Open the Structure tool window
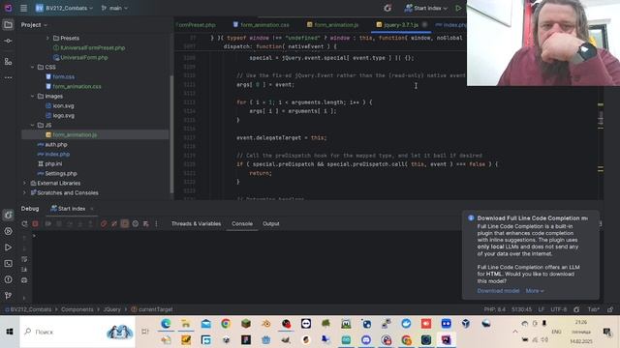This screenshot has width=620, height=348. pos(8,62)
